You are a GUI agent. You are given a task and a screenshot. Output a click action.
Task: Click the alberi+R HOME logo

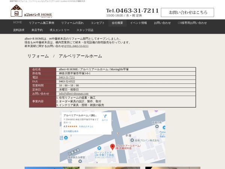[x=31, y=11]
